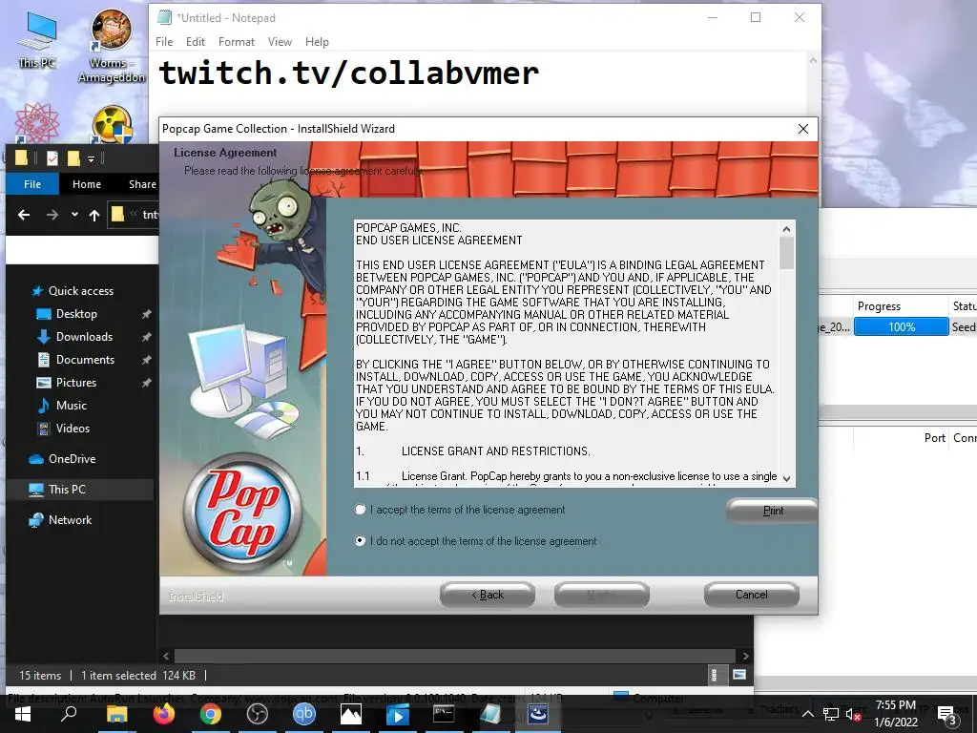This screenshot has width=977, height=733.
Task: Go up one folder level in File Explorer
Action: (94, 215)
